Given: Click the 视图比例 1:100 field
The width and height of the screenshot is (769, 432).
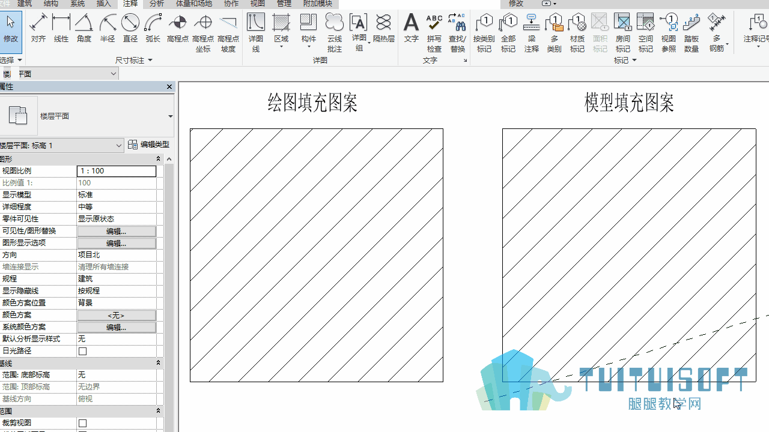Looking at the screenshot, I should (117, 171).
